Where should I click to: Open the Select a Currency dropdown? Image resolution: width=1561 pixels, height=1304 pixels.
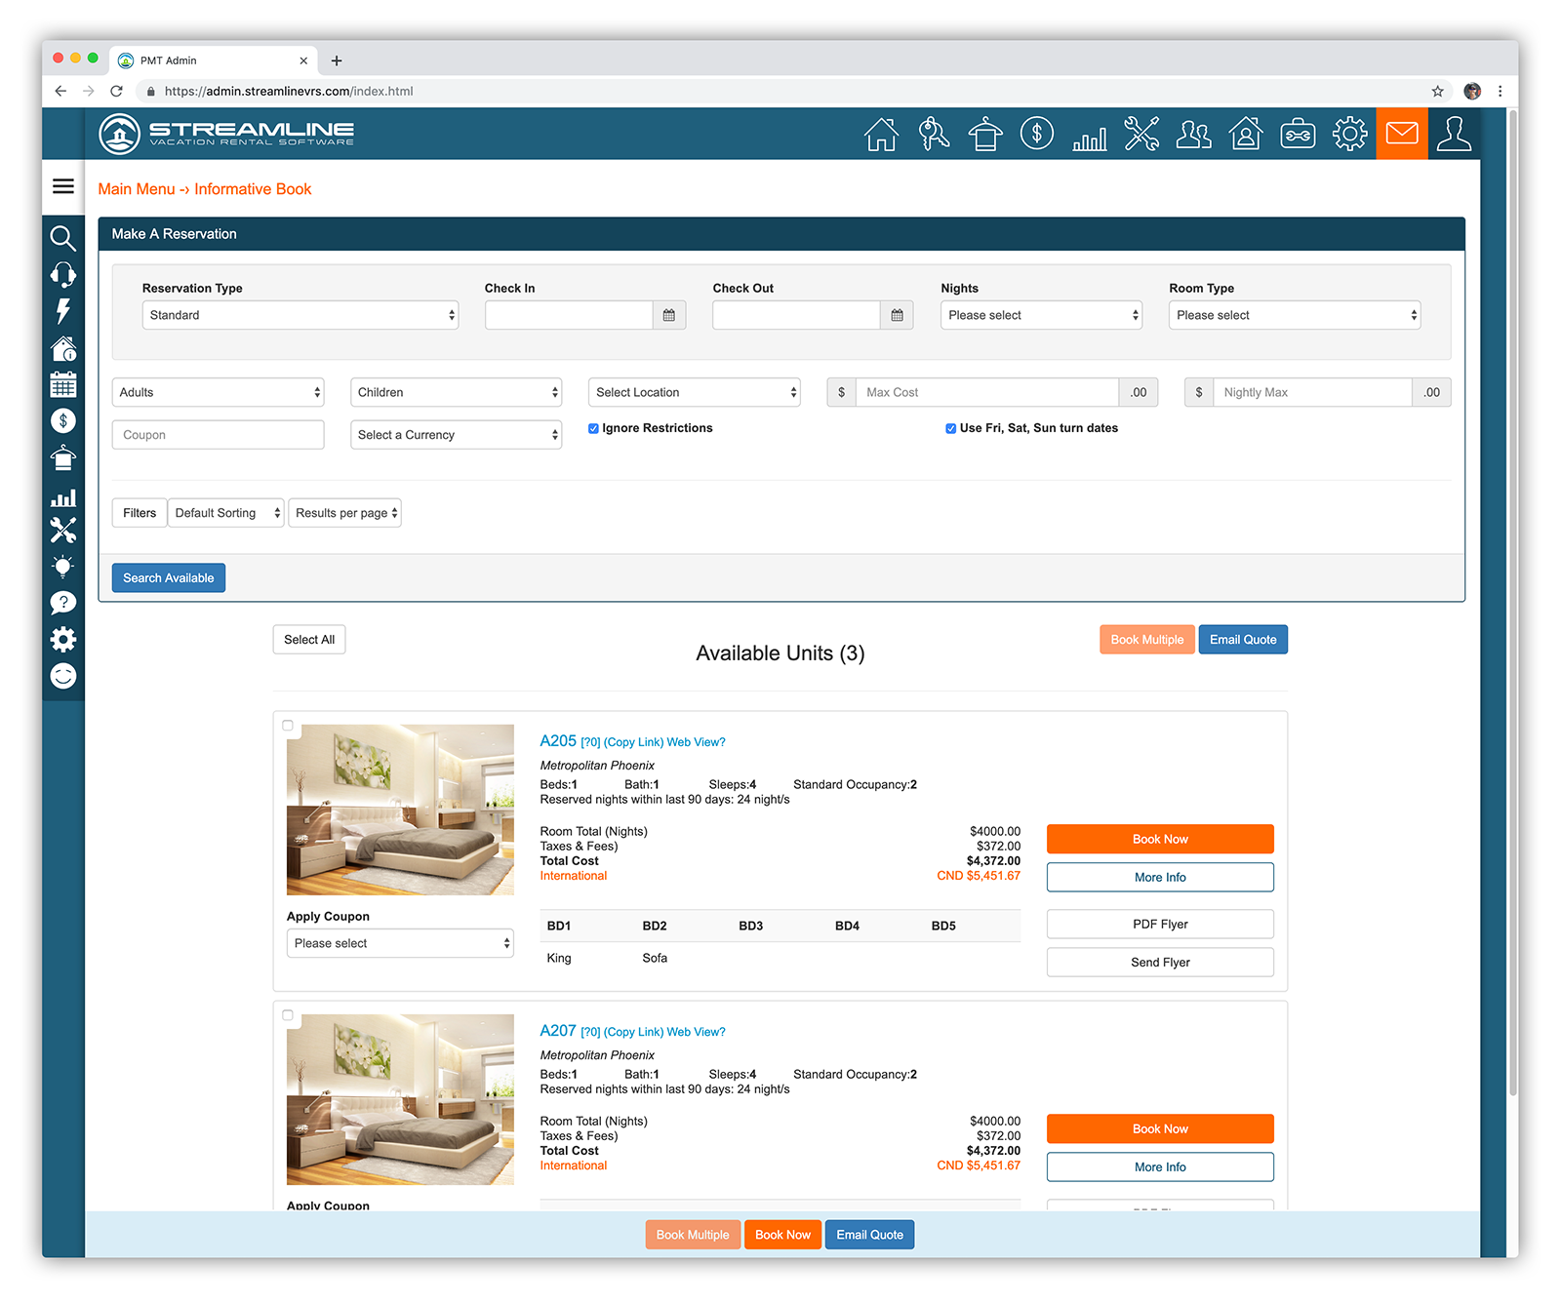pos(456,434)
